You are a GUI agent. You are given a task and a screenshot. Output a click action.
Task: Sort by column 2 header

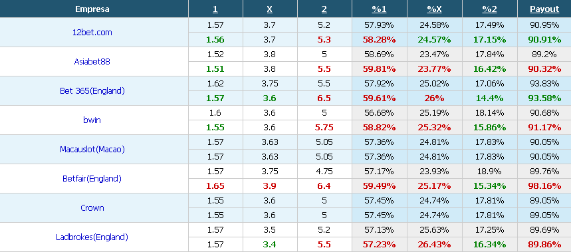coord(324,9)
